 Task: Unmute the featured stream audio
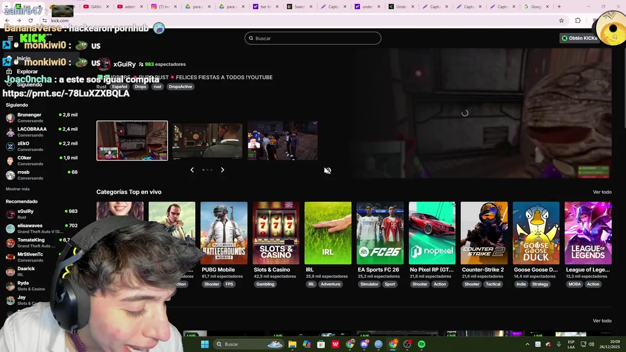click(327, 171)
